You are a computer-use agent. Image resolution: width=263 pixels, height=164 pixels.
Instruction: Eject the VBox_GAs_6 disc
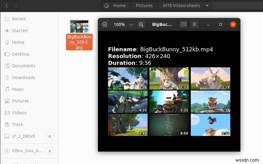[50, 151]
